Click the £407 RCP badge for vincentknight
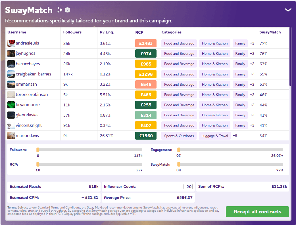The height and width of the screenshot is (225, 296). tap(146, 125)
